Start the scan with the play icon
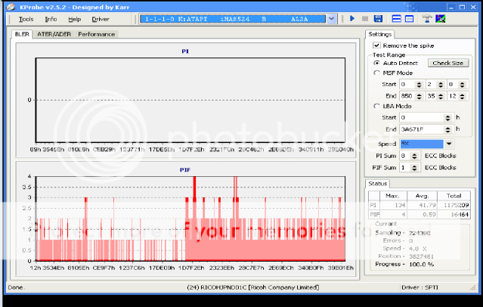Viewport: 483px width, 307px height. (x=352, y=18)
